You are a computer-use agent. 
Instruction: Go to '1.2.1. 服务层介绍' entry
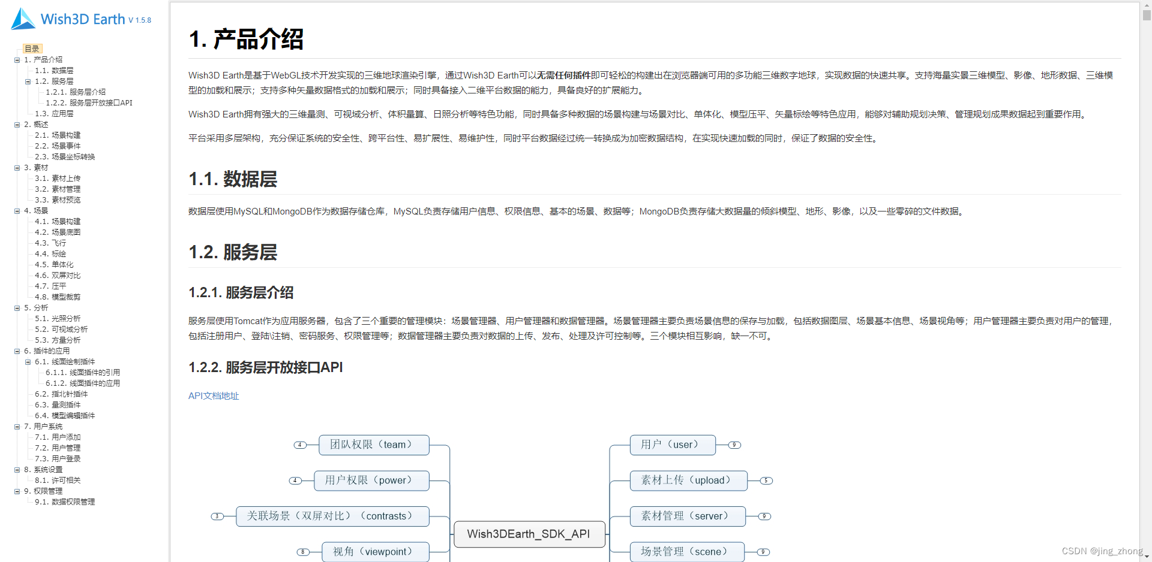click(x=76, y=92)
